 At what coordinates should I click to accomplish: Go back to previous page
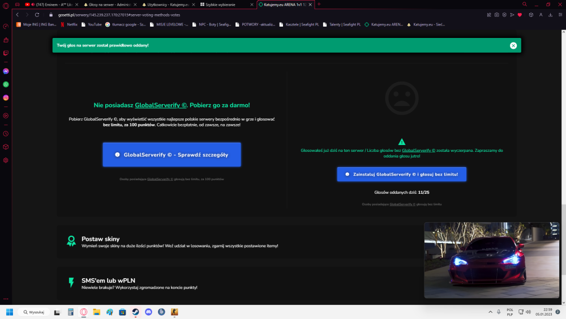click(x=18, y=15)
